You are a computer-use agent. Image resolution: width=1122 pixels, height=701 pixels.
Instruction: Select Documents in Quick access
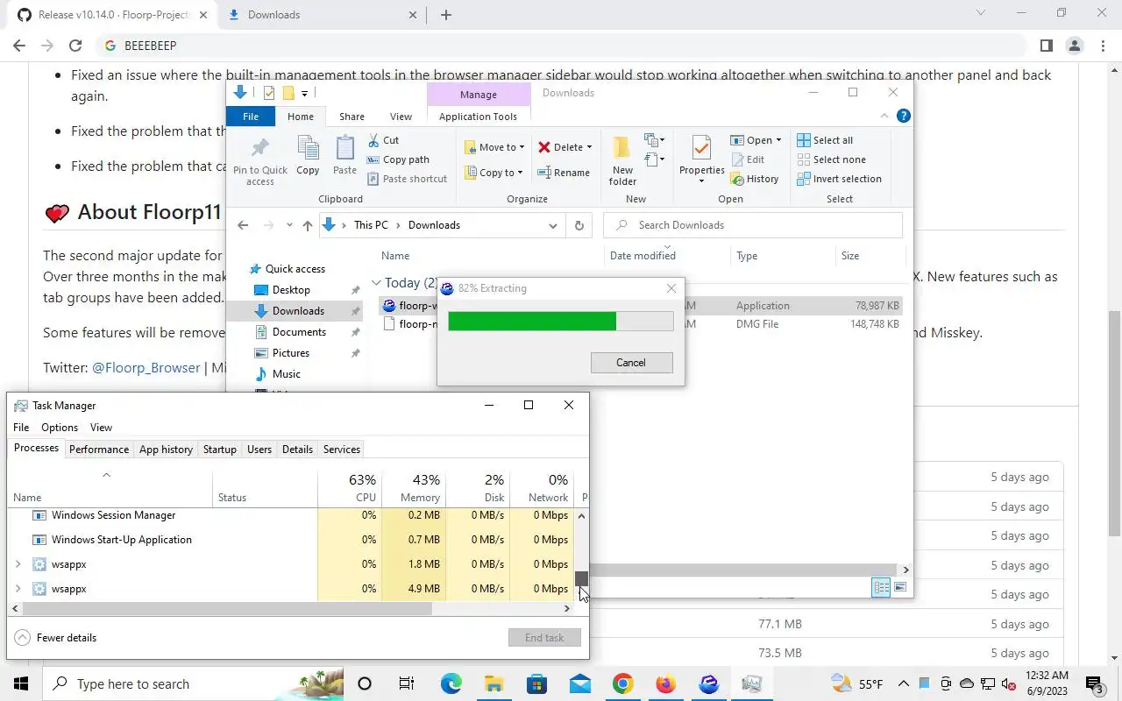(299, 332)
